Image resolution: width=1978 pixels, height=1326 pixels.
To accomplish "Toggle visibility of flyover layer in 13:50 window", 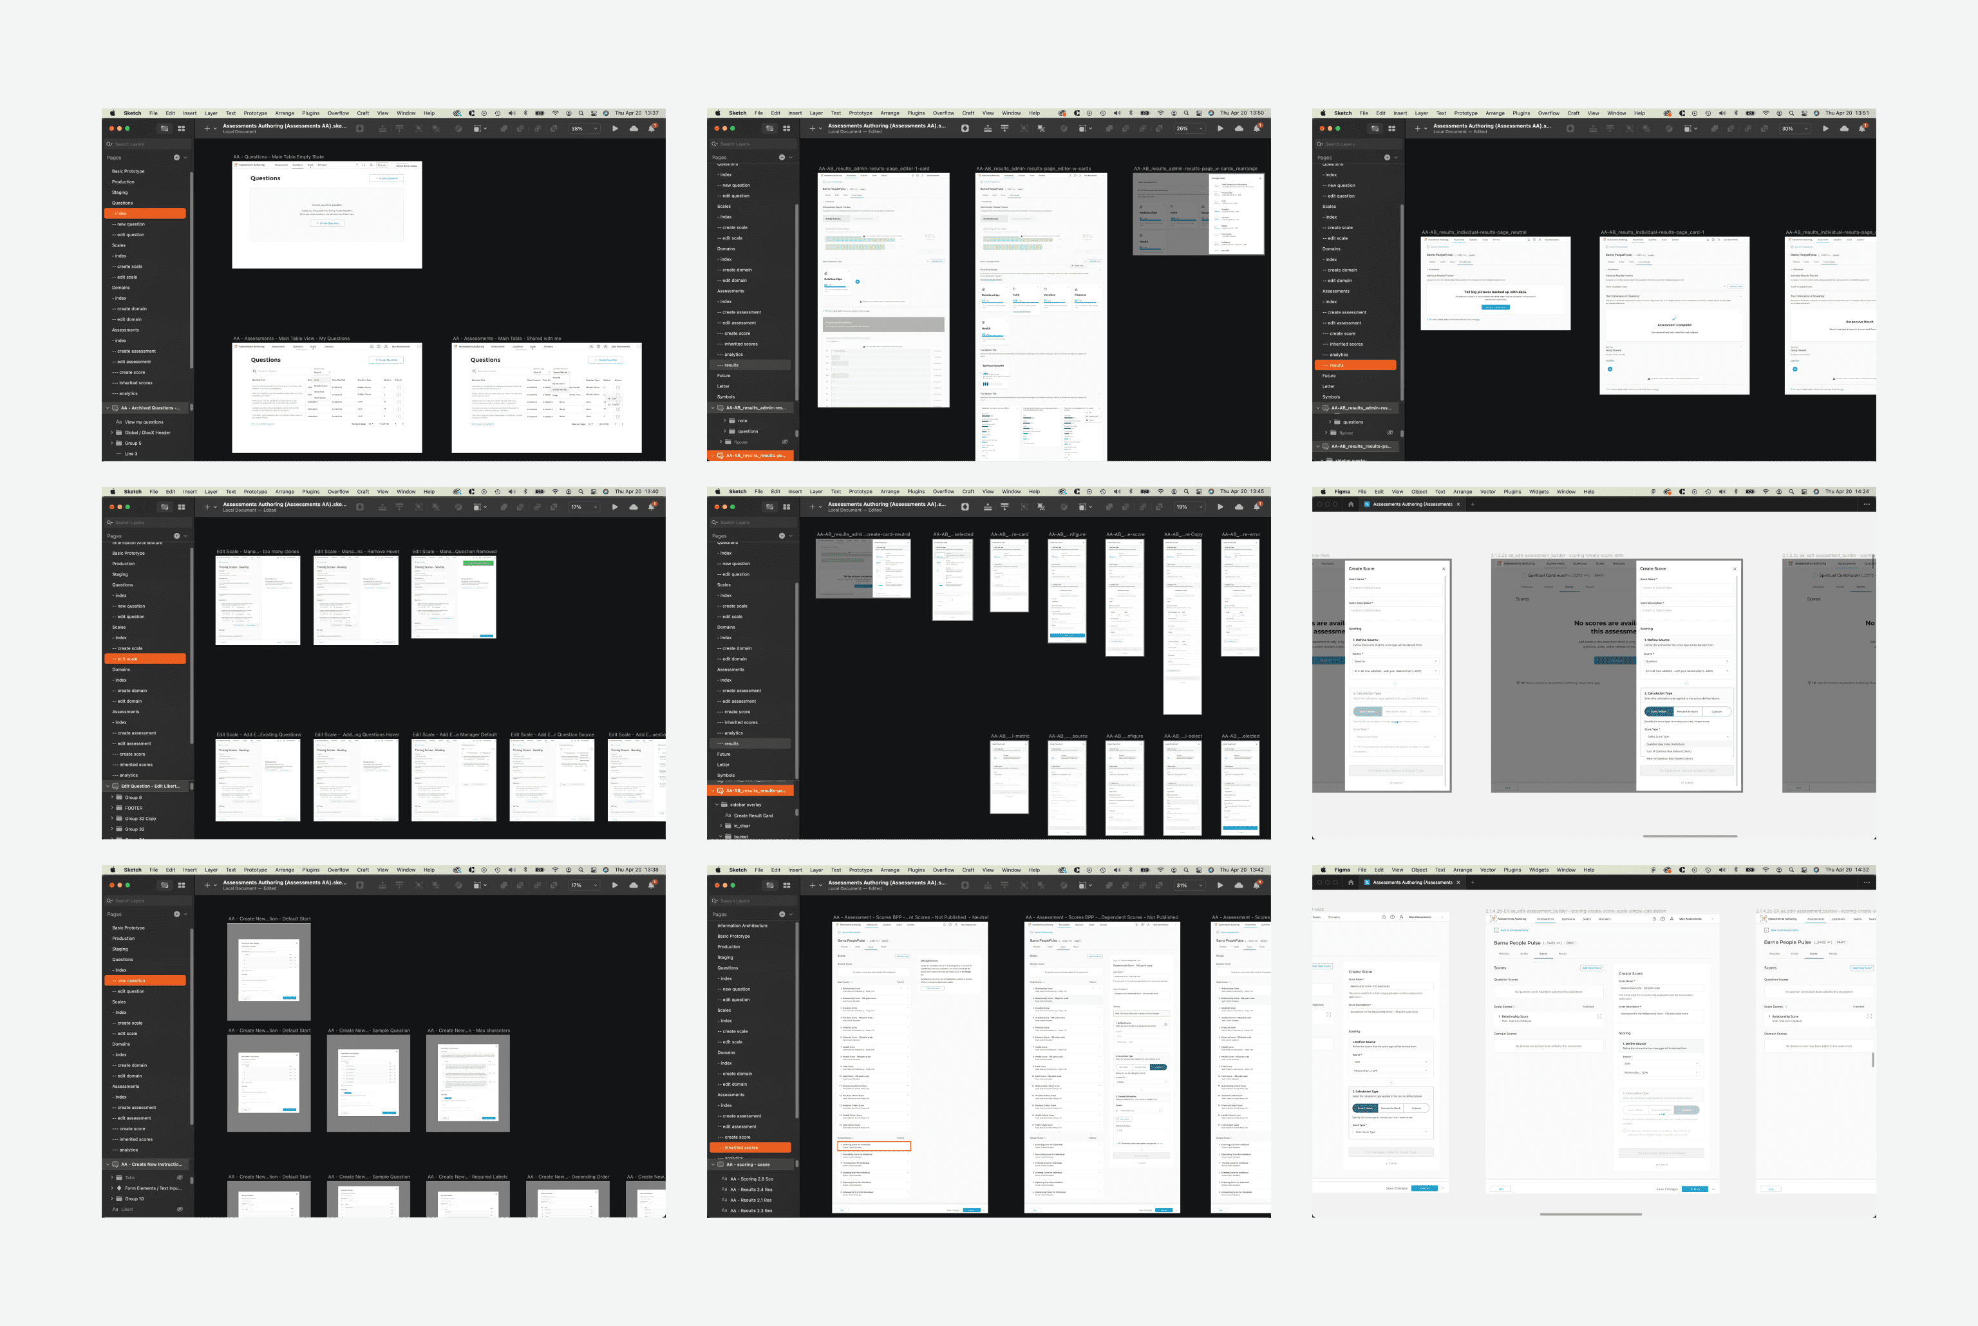I will coord(785,442).
